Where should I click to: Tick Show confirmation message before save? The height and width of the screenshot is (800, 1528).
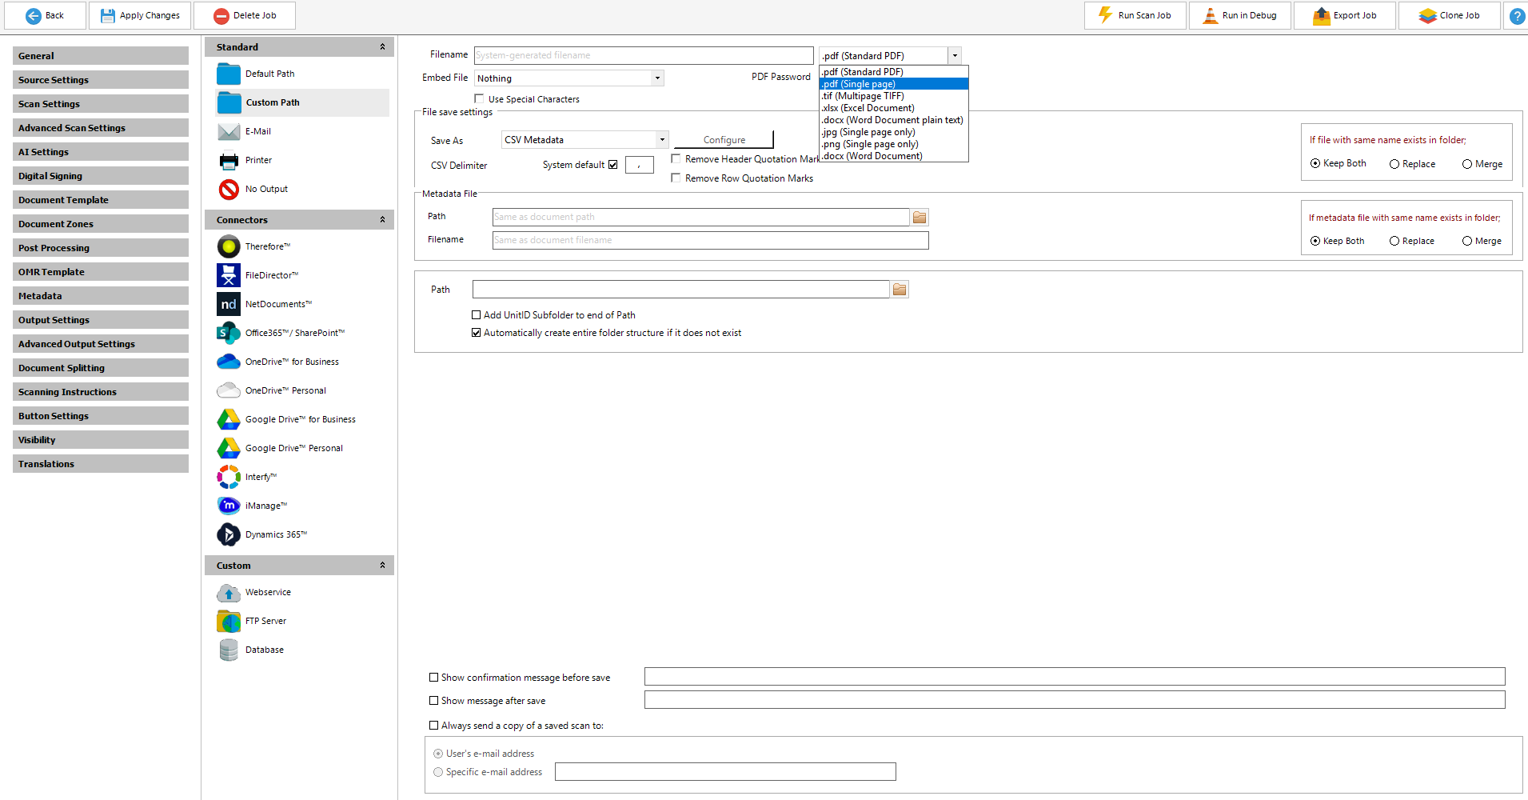[434, 678]
